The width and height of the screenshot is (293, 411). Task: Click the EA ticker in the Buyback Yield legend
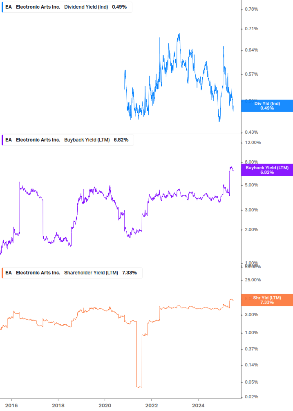pos(9,140)
